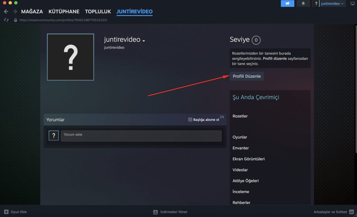Go back with the left arrow
Screen dimensions: 357x217
click(6, 11)
